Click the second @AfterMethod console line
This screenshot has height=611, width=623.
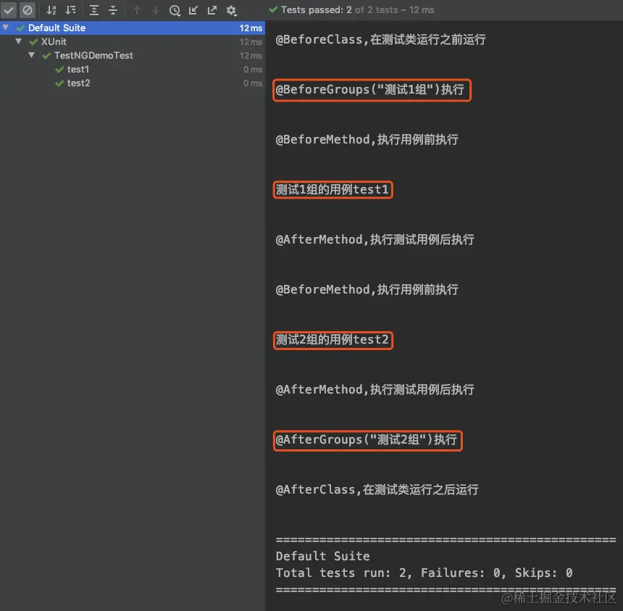pyautogui.click(x=375, y=390)
